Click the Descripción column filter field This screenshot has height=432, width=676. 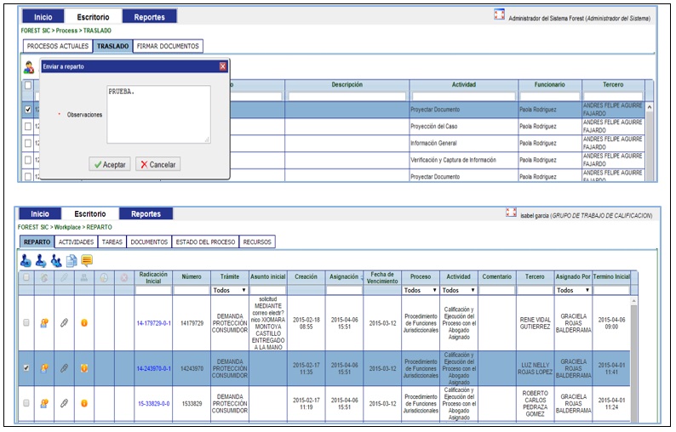tap(347, 96)
